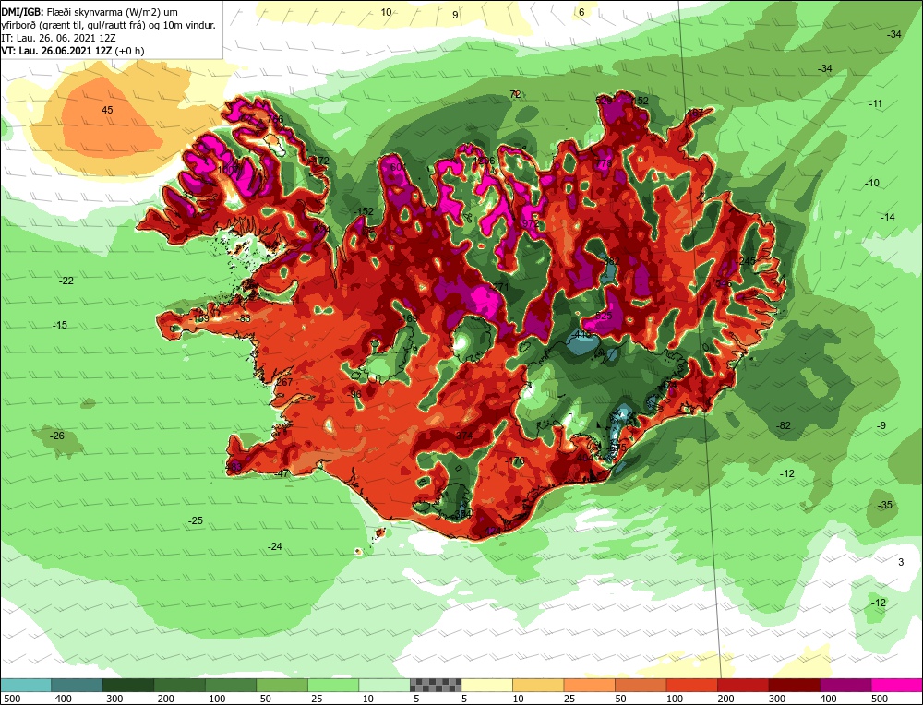
Task: Click the '-14' map value
Action: pos(887,217)
